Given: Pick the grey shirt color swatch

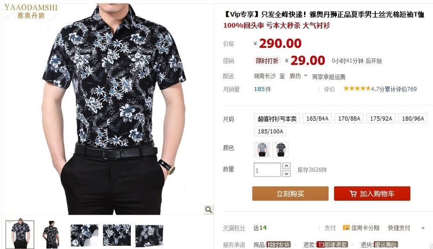Looking at the screenshot, I should [x=262, y=149].
